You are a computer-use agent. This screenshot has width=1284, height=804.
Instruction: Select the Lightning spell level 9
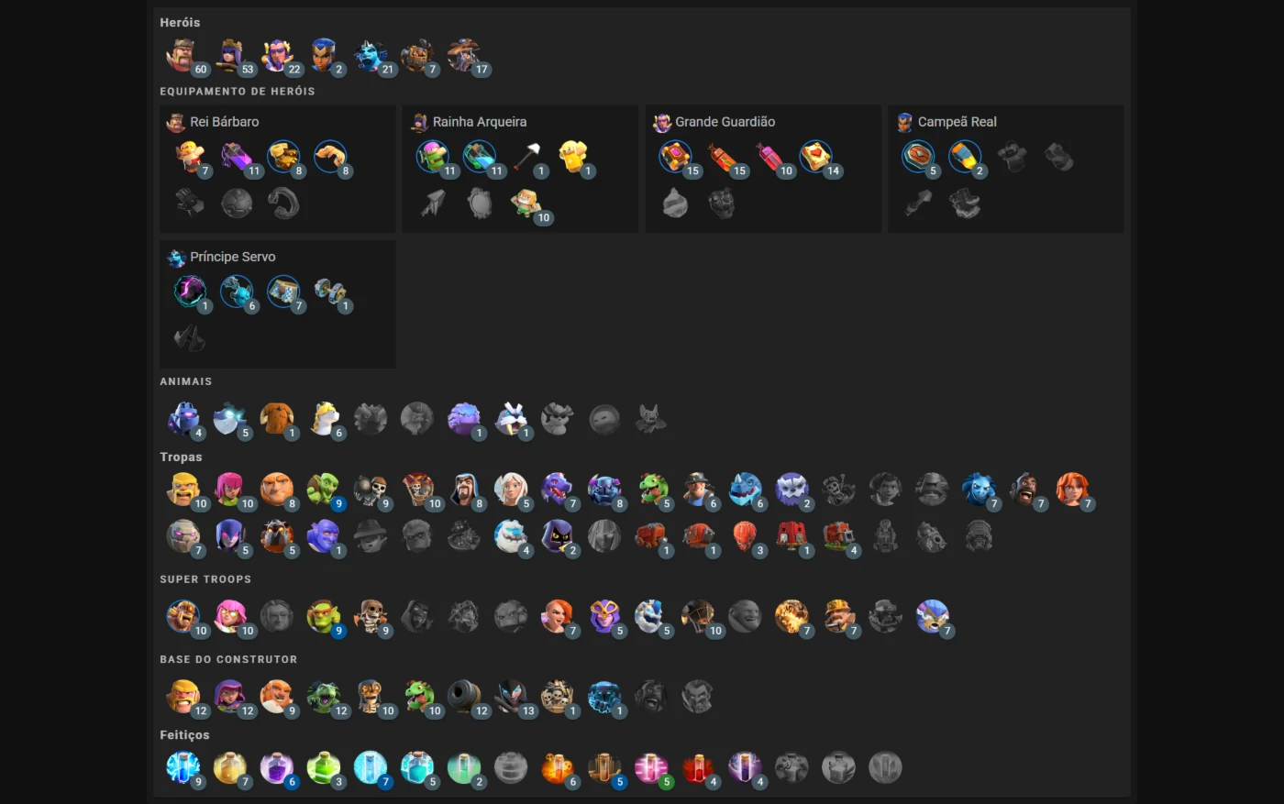pos(183,767)
